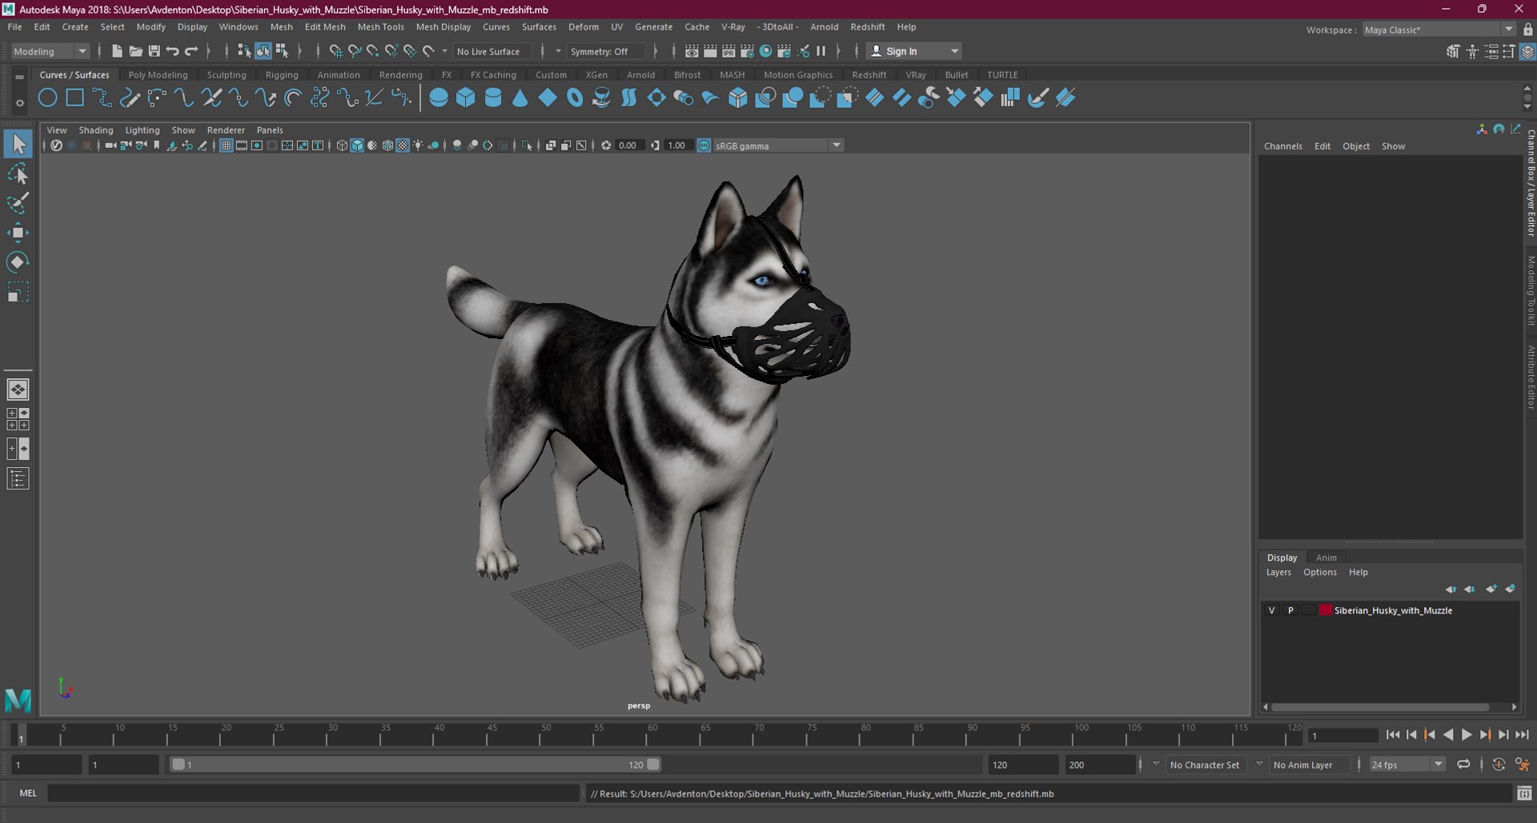The image size is (1537, 823).
Task: Select the NURBS circle shelf icon
Action: (48, 98)
